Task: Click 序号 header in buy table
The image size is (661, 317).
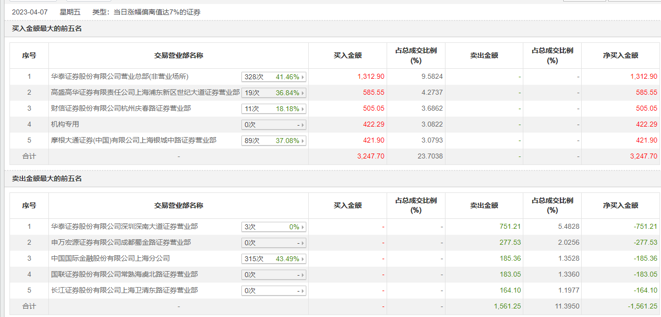Action: pyautogui.click(x=29, y=56)
